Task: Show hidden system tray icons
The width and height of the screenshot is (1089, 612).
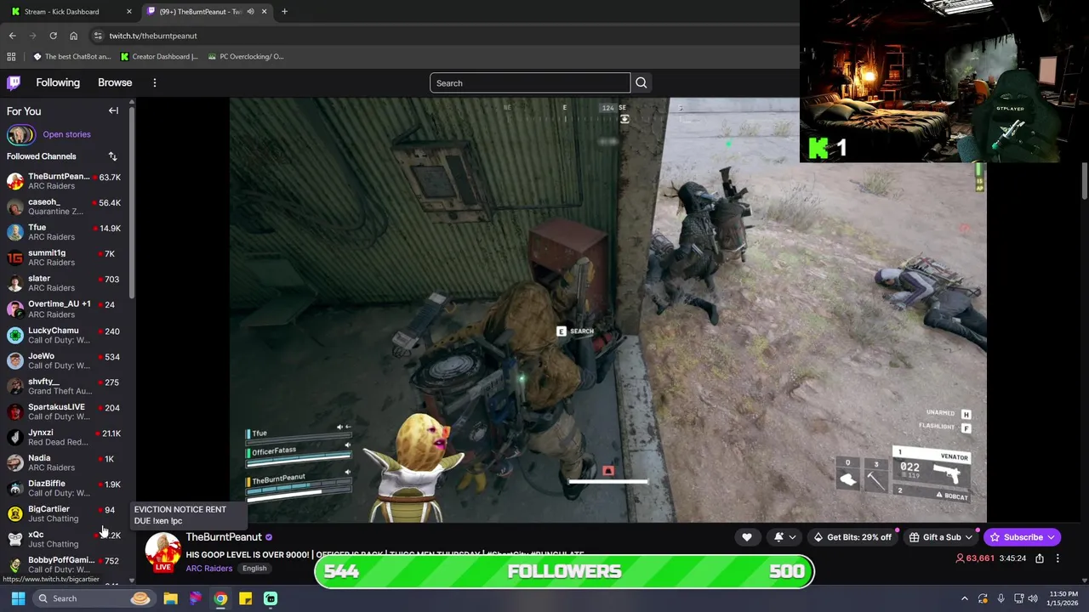Action: (965, 598)
